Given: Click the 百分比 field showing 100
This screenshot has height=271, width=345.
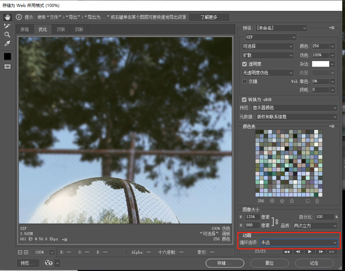Looking at the screenshot, I should click(x=325, y=217).
